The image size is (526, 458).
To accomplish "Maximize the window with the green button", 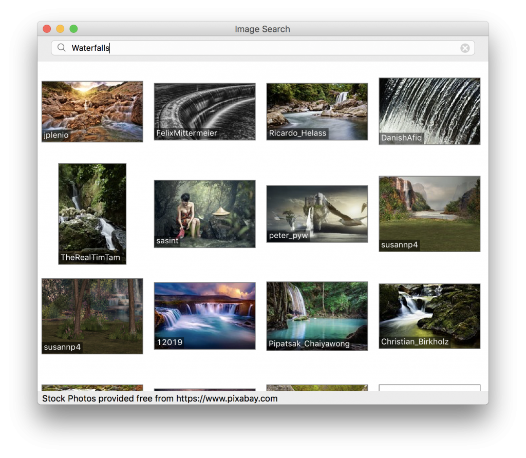I will 74,29.
